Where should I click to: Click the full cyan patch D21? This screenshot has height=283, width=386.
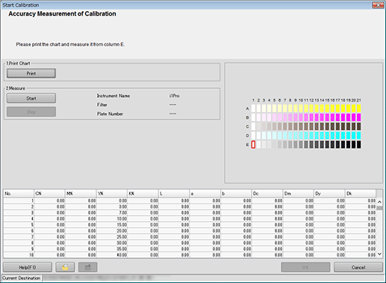click(x=358, y=135)
